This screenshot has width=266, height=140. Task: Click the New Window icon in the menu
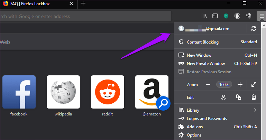tap(181, 55)
